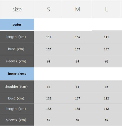Click inner dress length value 138
The height and width of the screenshot is (126, 122).
point(77,109)
